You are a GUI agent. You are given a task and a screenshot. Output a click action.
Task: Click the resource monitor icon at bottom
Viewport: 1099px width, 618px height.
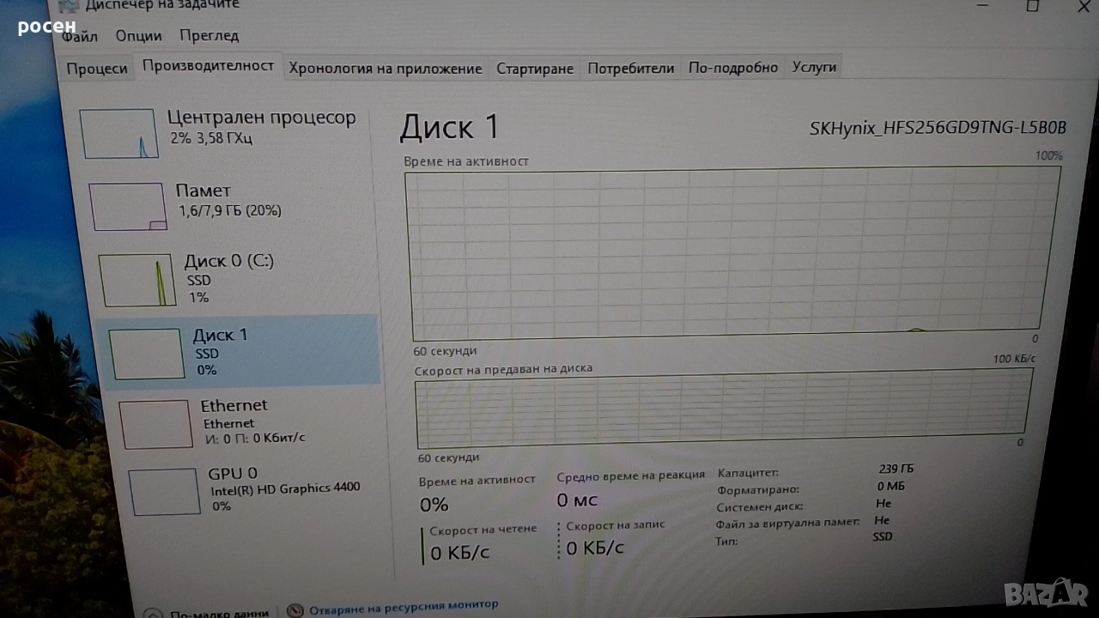[x=295, y=609]
